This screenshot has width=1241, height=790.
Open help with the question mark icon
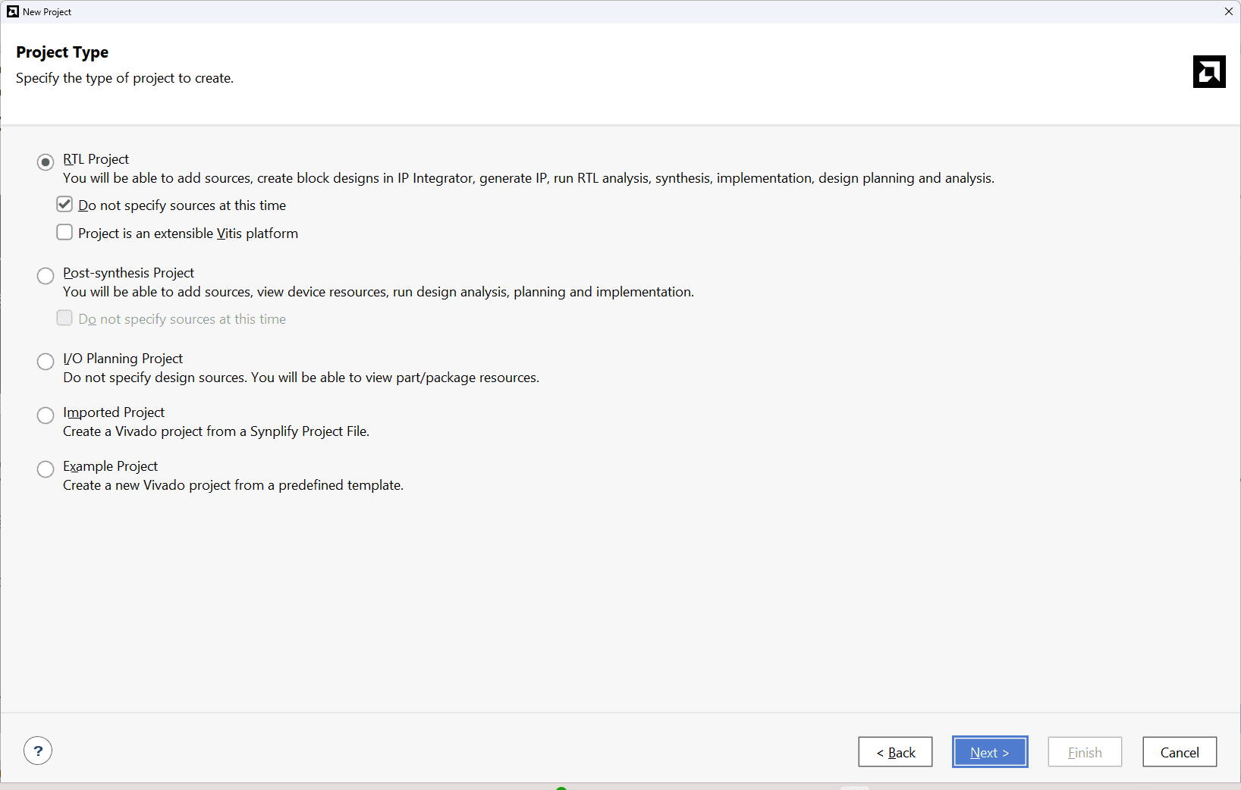click(x=38, y=751)
